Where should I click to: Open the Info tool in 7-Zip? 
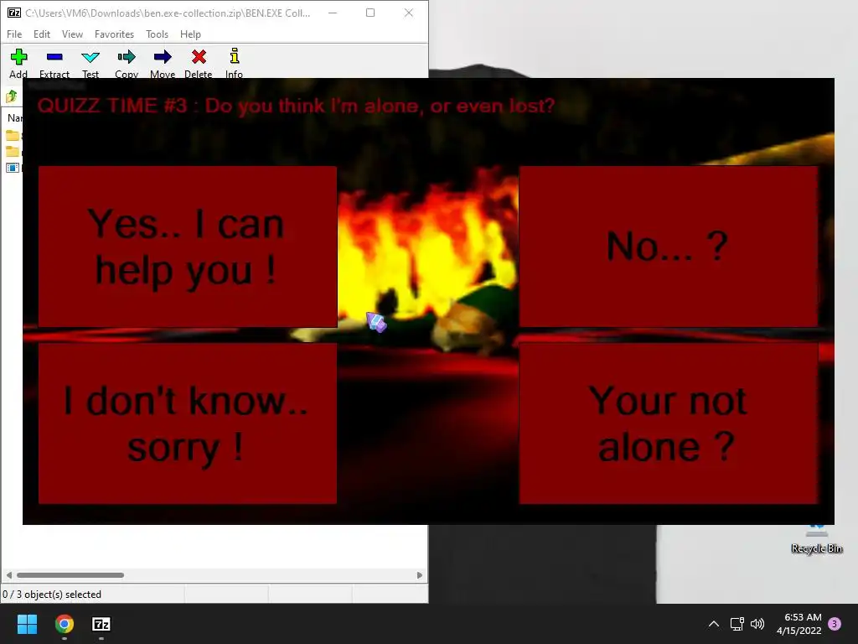pos(235,56)
